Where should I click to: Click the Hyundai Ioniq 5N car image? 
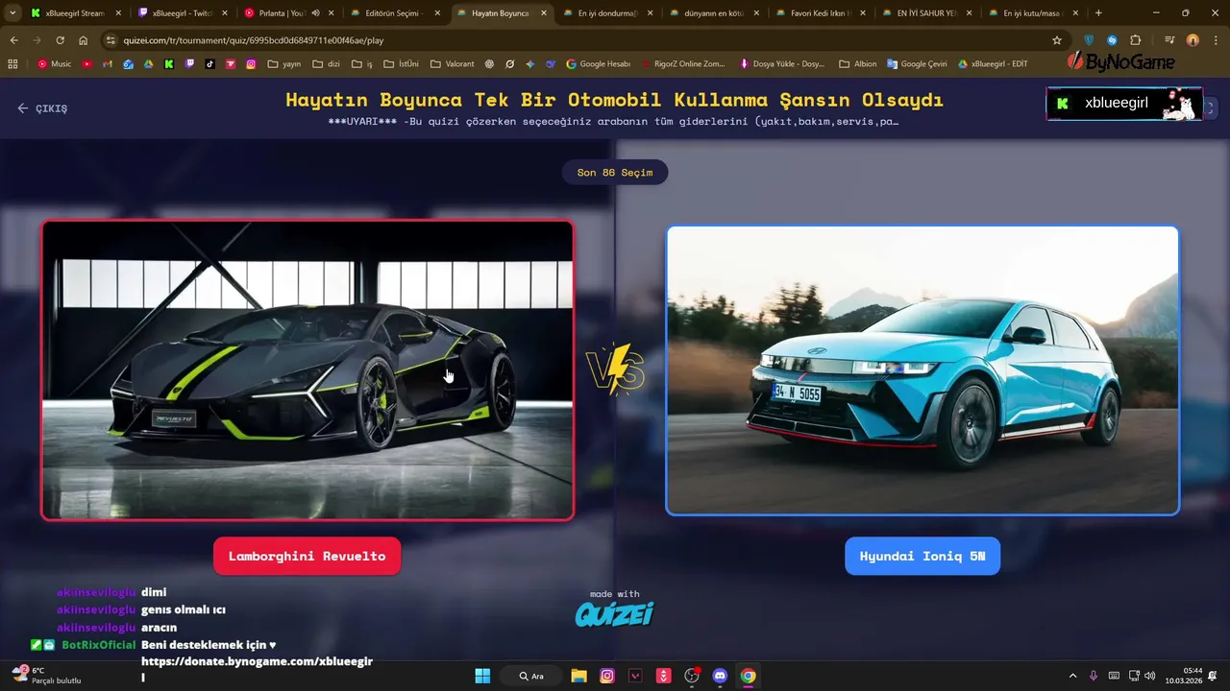(922, 370)
